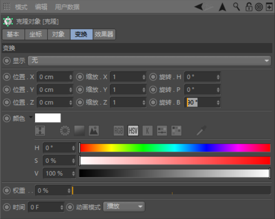Screen dimensions: 275x219
Task: Toggle the lock element padlock icon
Action: pos(249,7)
